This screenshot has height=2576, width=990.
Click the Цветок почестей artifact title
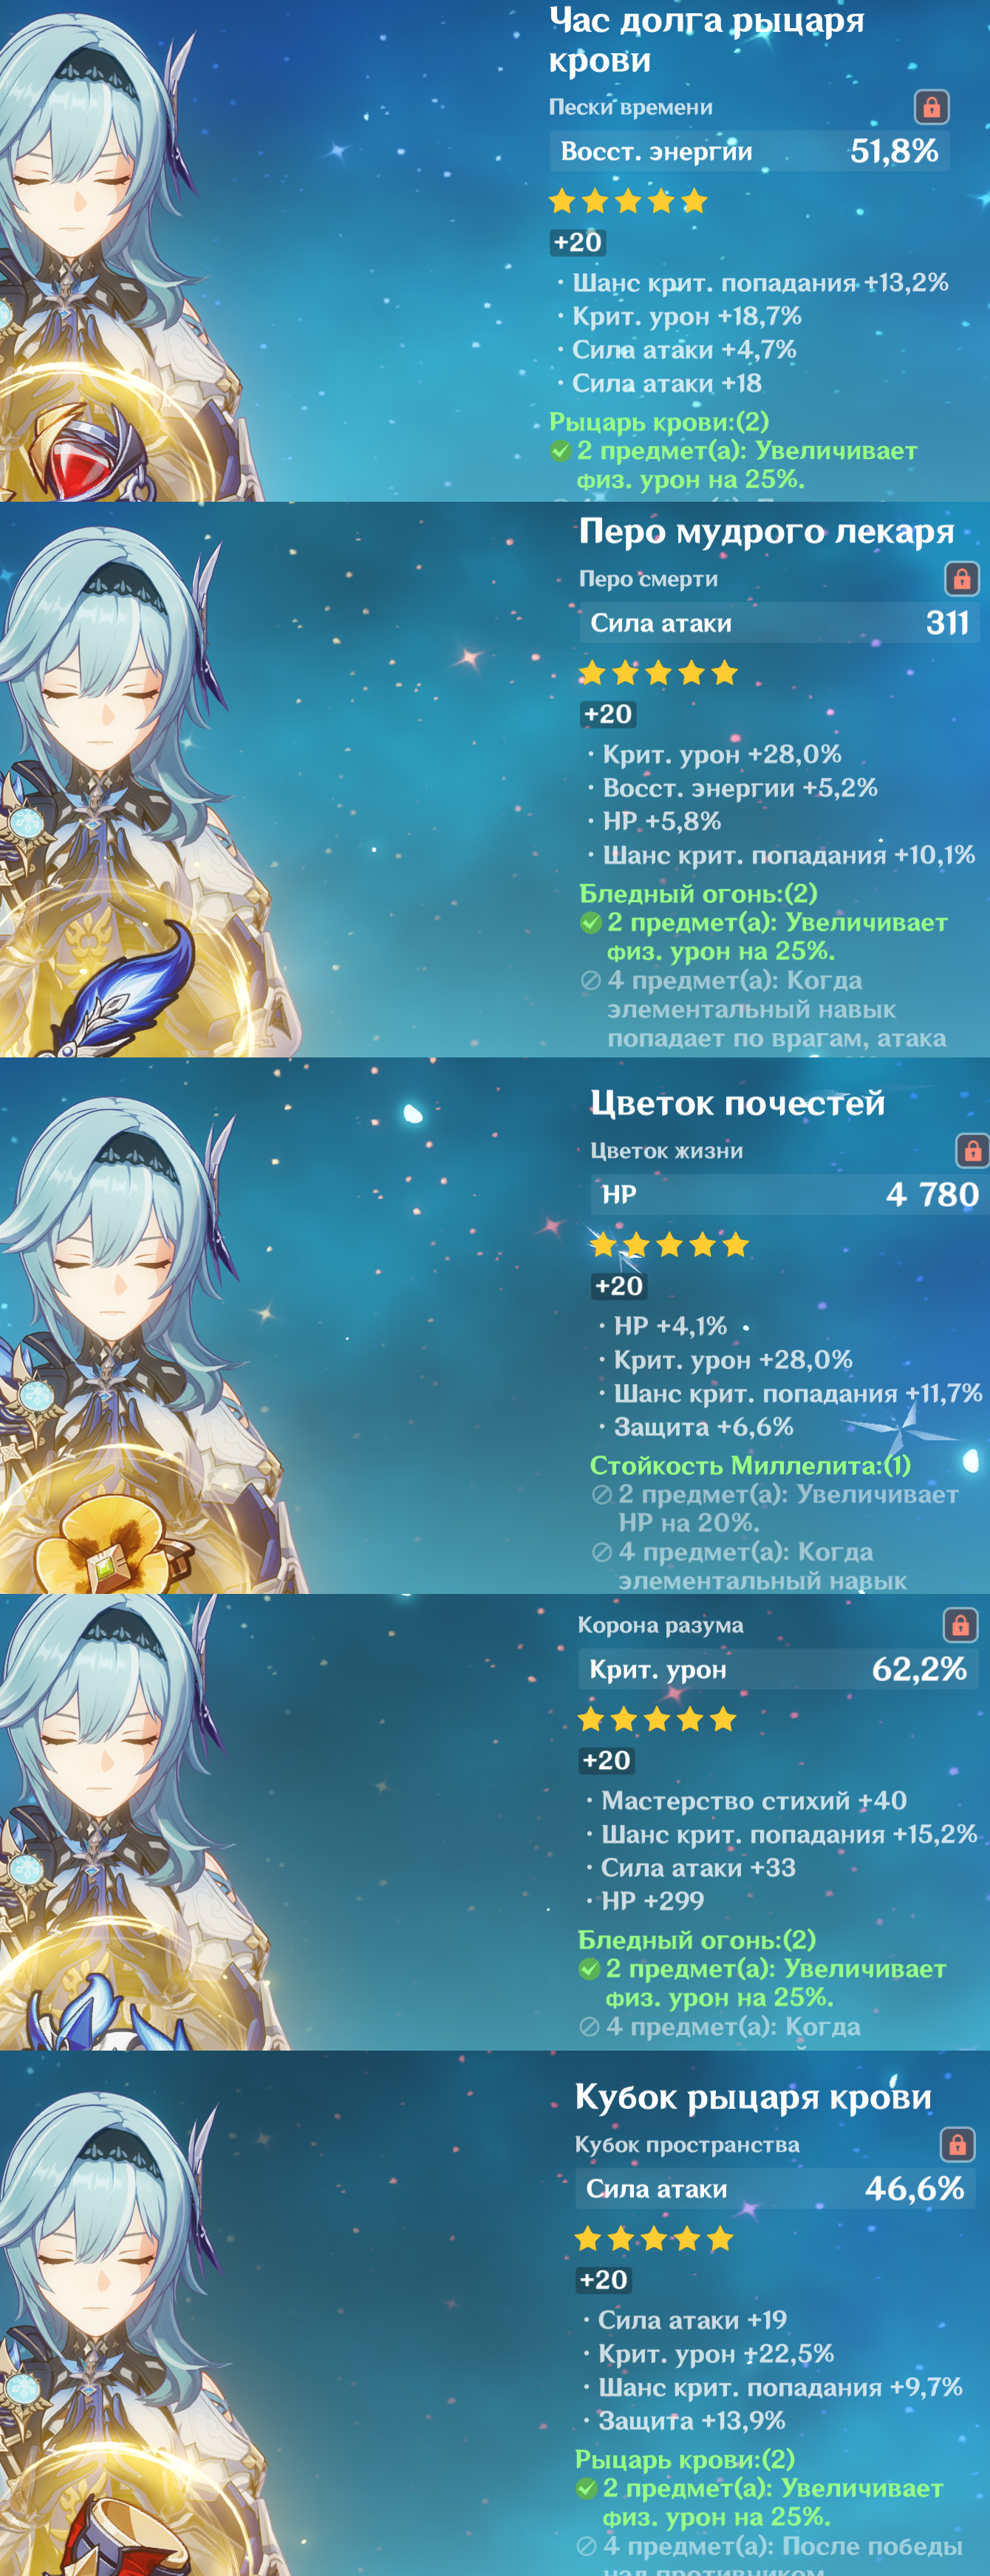(737, 1103)
